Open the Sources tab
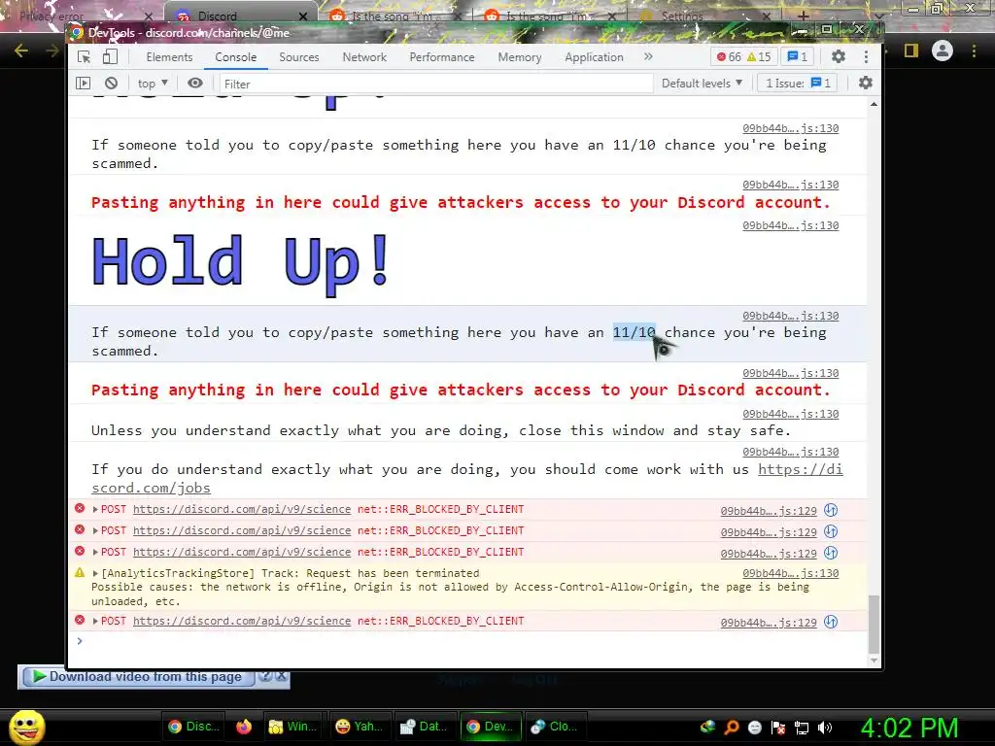The height and width of the screenshot is (746, 995). point(299,57)
